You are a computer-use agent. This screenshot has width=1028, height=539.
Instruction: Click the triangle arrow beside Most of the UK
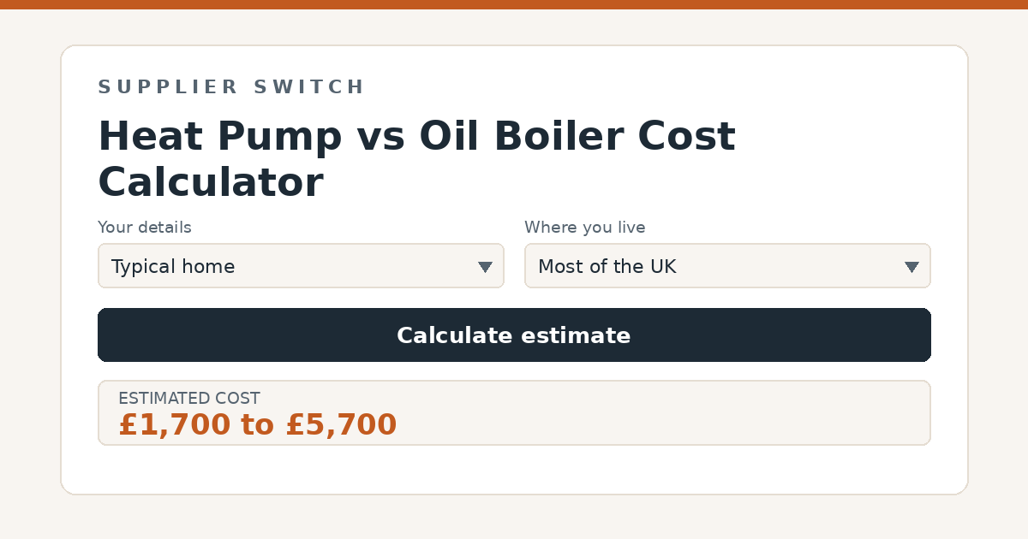pos(911,267)
